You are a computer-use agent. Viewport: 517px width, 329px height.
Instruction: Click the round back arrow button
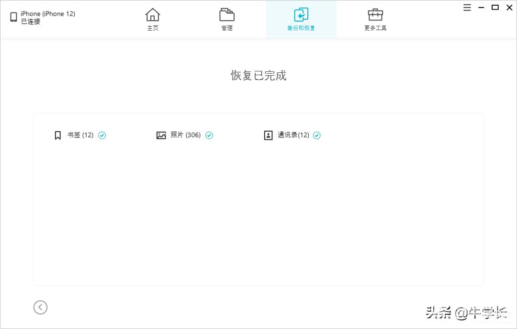point(40,307)
